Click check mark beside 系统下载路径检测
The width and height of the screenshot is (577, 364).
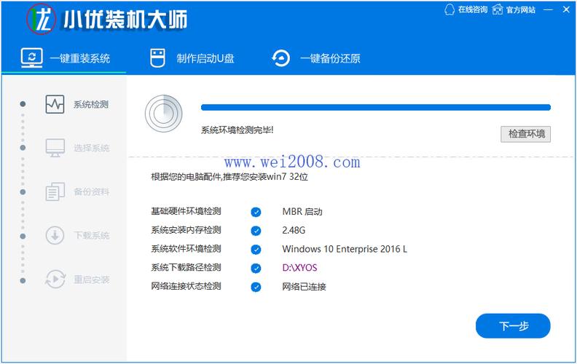point(256,269)
